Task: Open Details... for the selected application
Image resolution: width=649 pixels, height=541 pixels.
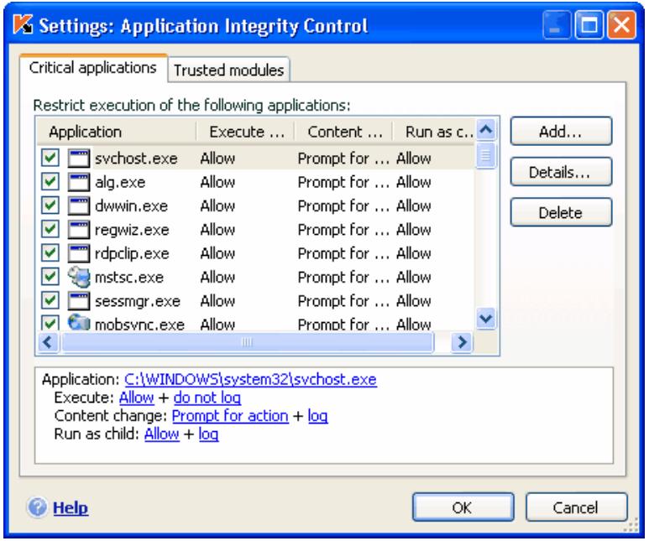Action: click(x=561, y=172)
